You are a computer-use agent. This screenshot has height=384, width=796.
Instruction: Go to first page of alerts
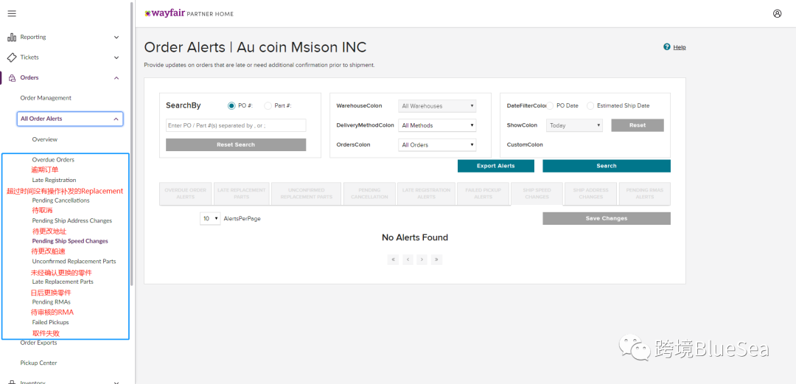pyautogui.click(x=393, y=259)
